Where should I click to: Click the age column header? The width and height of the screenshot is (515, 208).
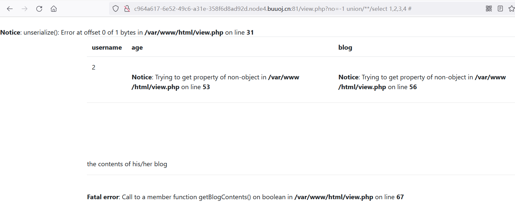[137, 48]
